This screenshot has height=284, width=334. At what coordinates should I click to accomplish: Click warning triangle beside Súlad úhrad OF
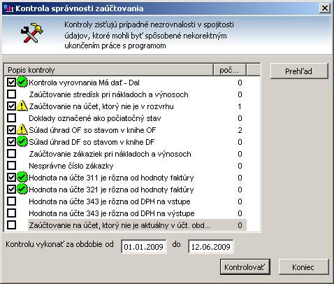pos(22,129)
